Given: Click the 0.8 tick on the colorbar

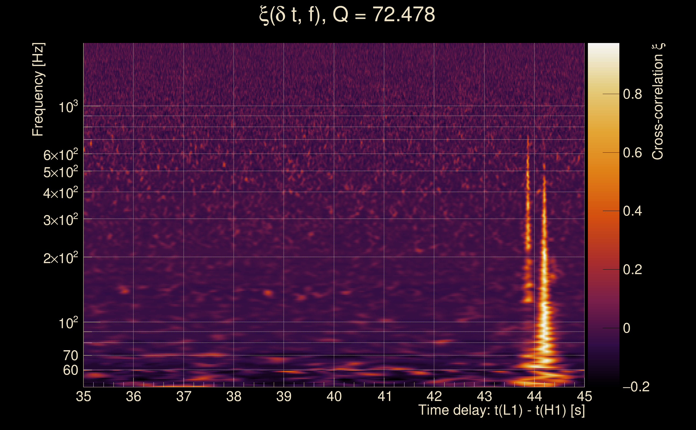Looking at the screenshot, I should 632,94.
